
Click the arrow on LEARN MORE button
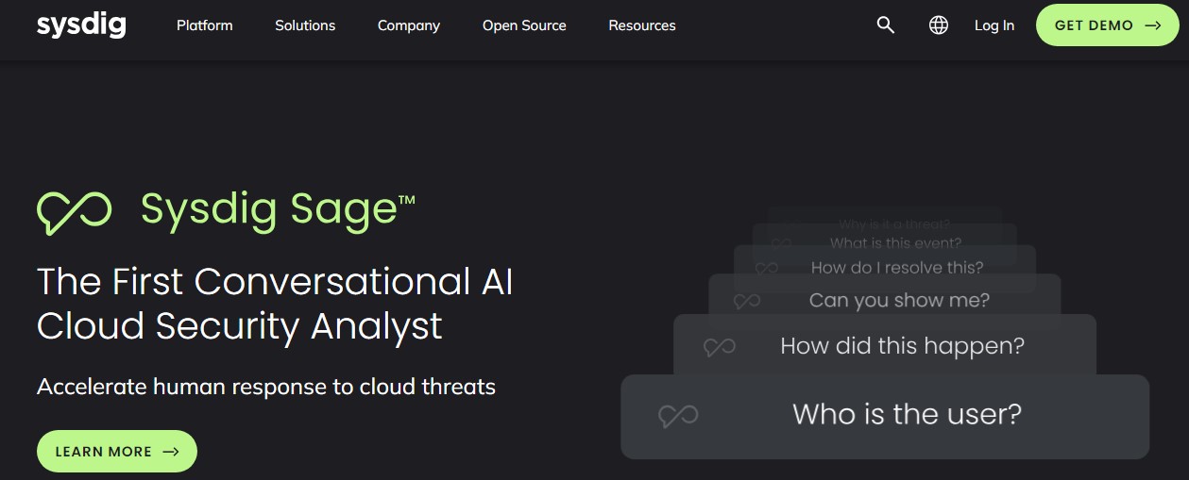click(171, 452)
